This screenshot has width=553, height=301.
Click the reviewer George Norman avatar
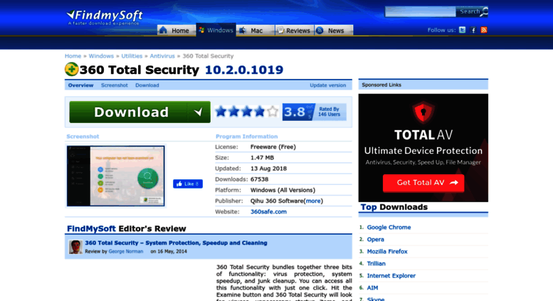[x=75, y=247]
